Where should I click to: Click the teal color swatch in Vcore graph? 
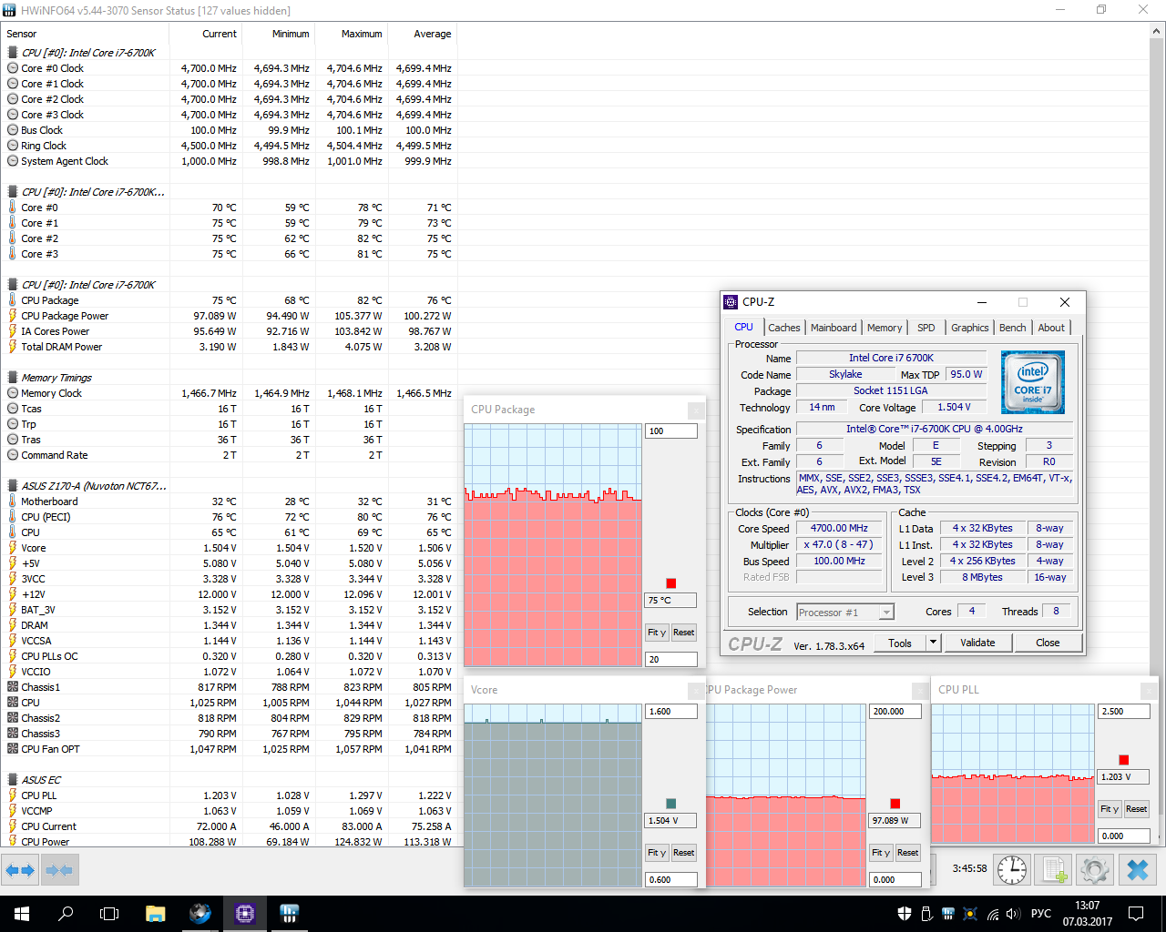coord(671,804)
